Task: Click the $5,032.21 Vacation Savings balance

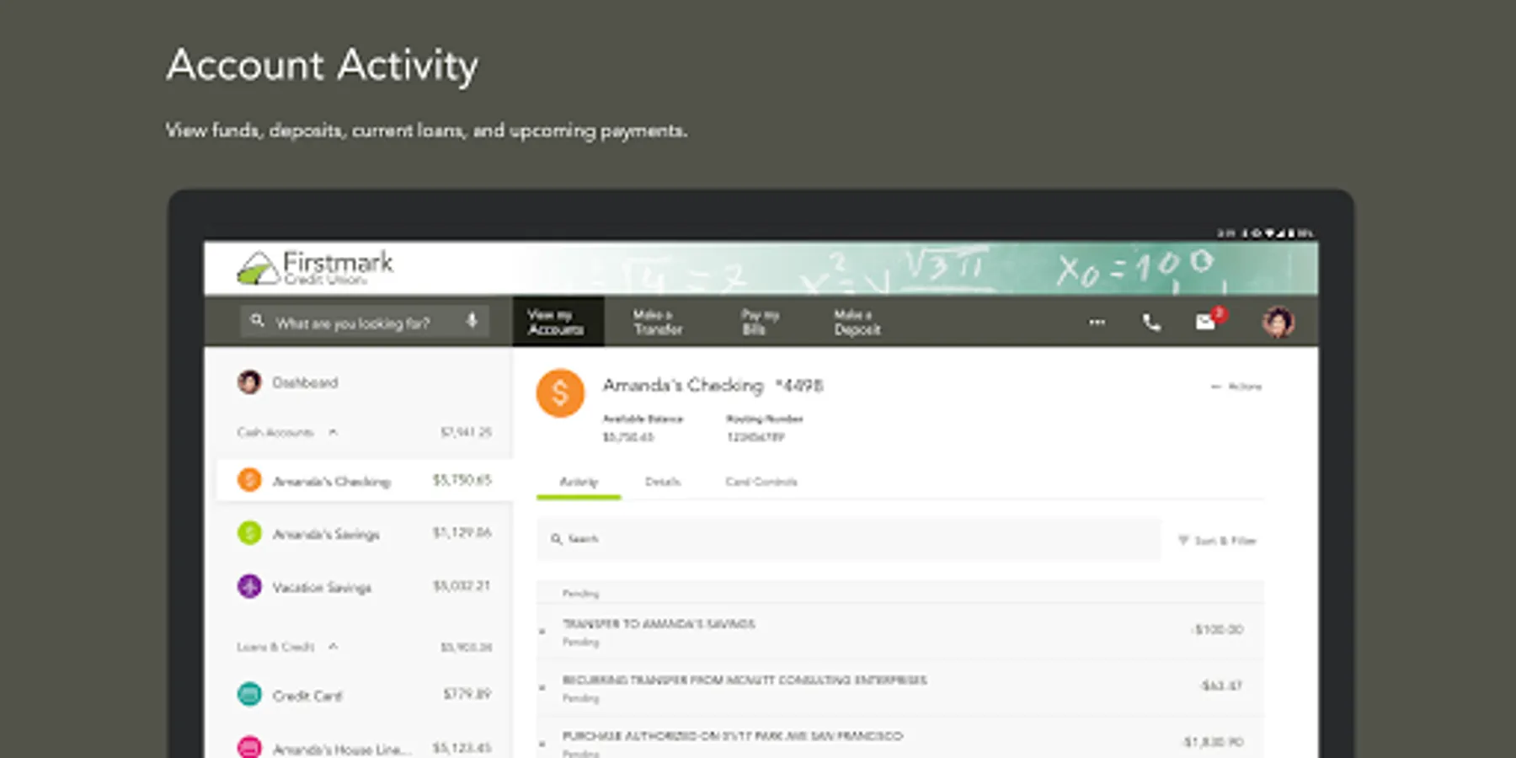Action: tap(462, 585)
